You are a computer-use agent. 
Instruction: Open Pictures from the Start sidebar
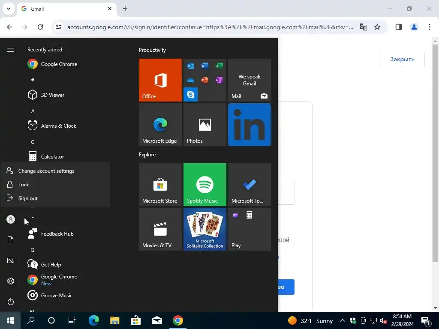(11, 260)
